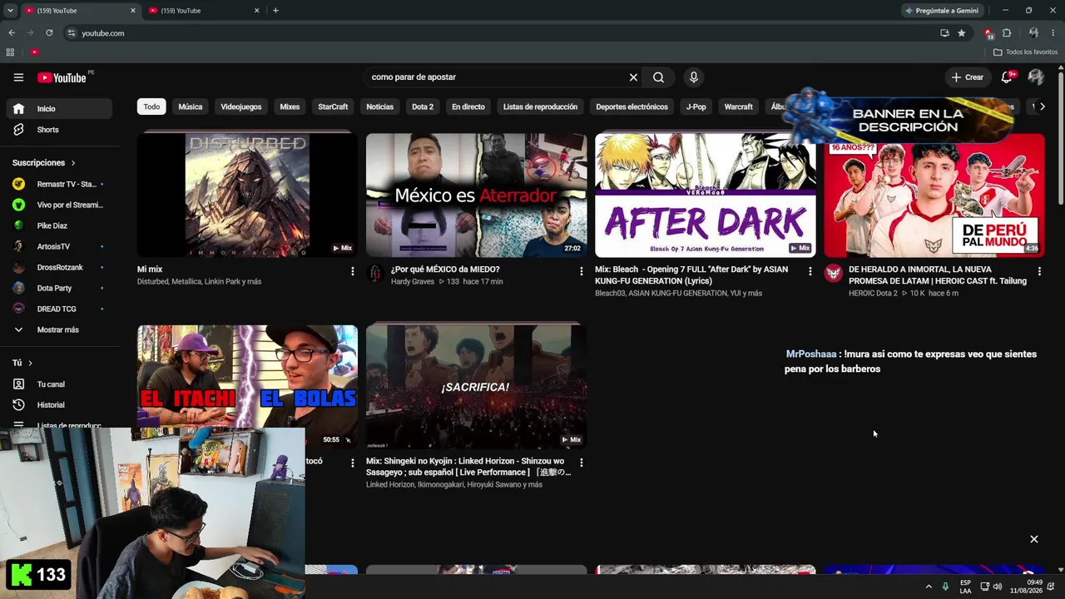Open 'Tu canal' in the sidebar
The width and height of the screenshot is (1065, 599).
click(59, 384)
